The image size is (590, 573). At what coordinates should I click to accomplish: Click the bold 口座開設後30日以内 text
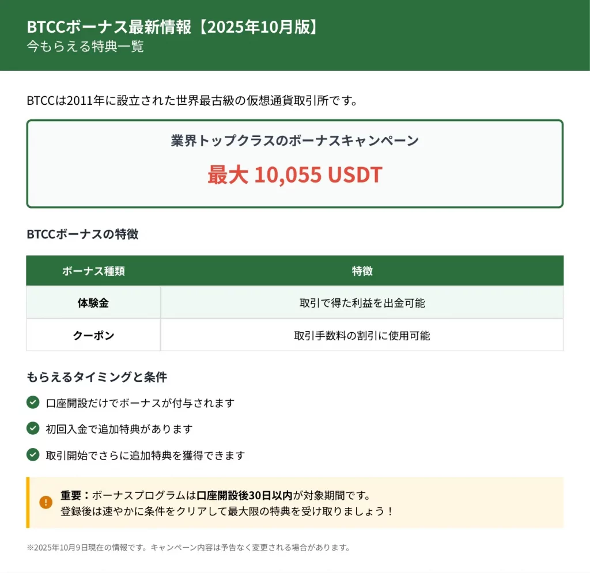tap(244, 495)
